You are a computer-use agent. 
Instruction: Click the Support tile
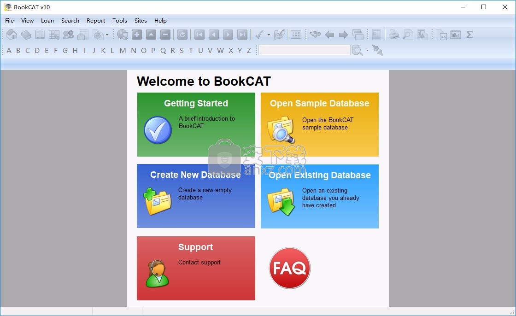(x=196, y=268)
